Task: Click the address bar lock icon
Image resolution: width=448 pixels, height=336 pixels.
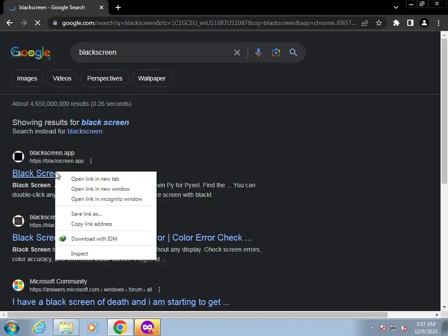Action: [x=55, y=23]
